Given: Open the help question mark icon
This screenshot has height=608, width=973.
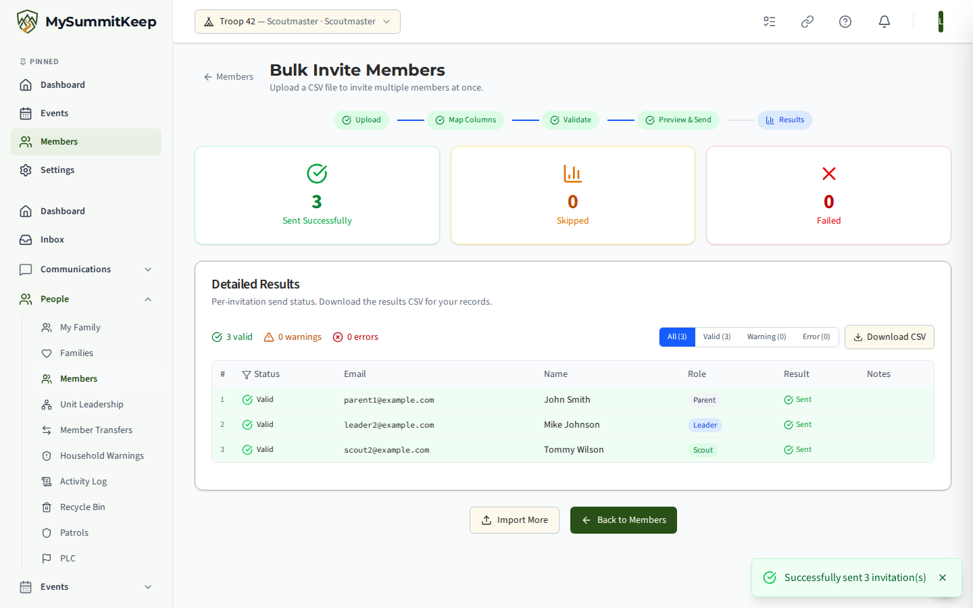Looking at the screenshot, I should pyautogui.click(x=845, y=22).
